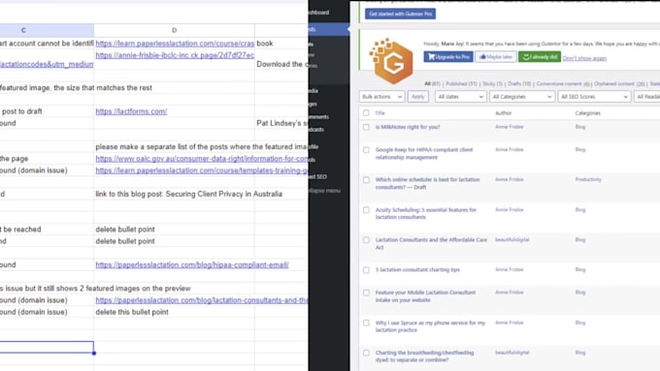Open post '5 lactation consultant charting tips'
The height and width of the screenshot is (371, 660).
tap(417, 269)
